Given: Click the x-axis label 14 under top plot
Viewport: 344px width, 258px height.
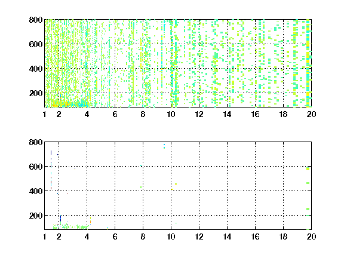Looking at the screenshot, I should 227,114.
